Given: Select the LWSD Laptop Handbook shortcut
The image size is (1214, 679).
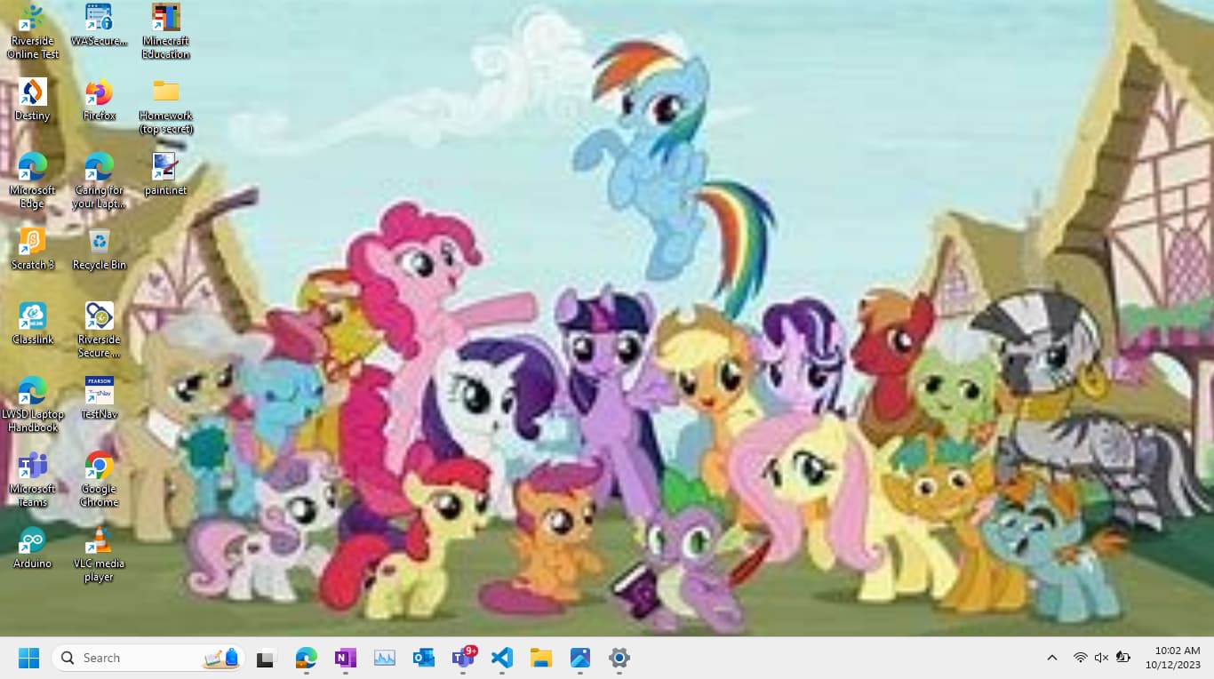Looking at the screenshot, I should click(33, 405).
